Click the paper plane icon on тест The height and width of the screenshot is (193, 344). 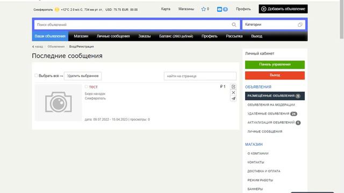click(233, 99)
